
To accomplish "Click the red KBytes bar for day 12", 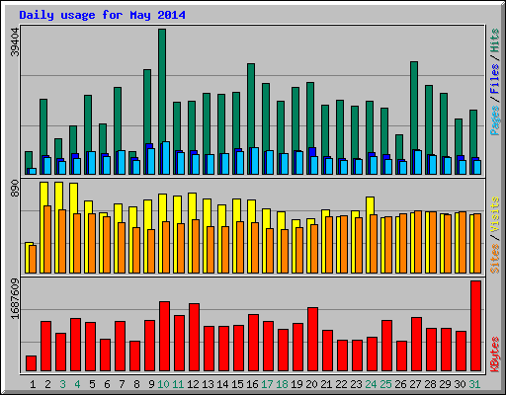I will 194,337.
